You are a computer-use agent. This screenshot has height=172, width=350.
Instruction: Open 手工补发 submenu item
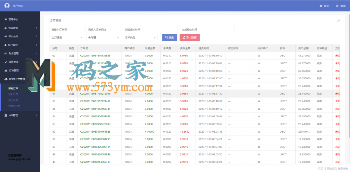point(13,100)
